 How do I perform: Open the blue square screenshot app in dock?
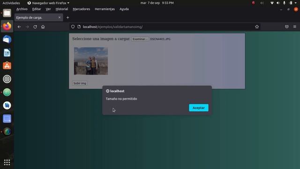point(7,119)
